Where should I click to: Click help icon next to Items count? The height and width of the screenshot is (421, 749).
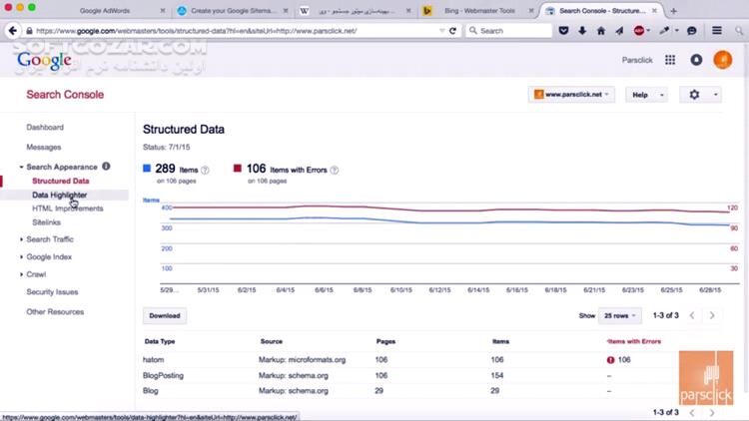pyautogui.click(x=205, y=171)
